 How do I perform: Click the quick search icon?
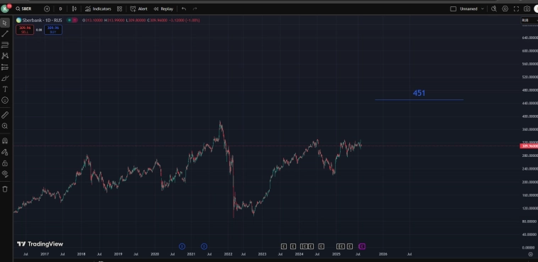[x=494, y=9]
